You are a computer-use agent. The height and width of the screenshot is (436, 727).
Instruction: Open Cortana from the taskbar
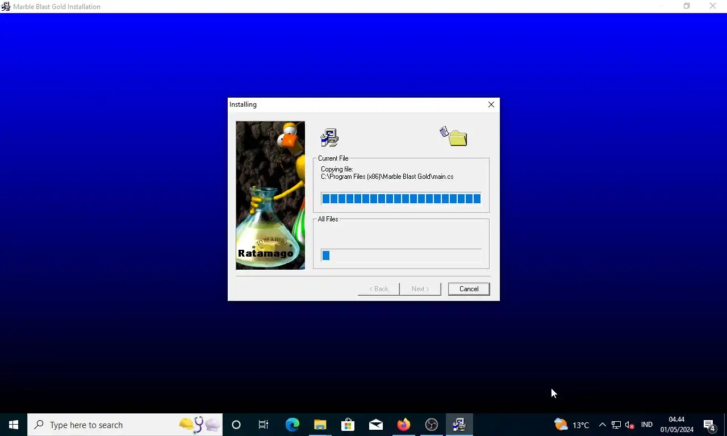coord(236,425)
